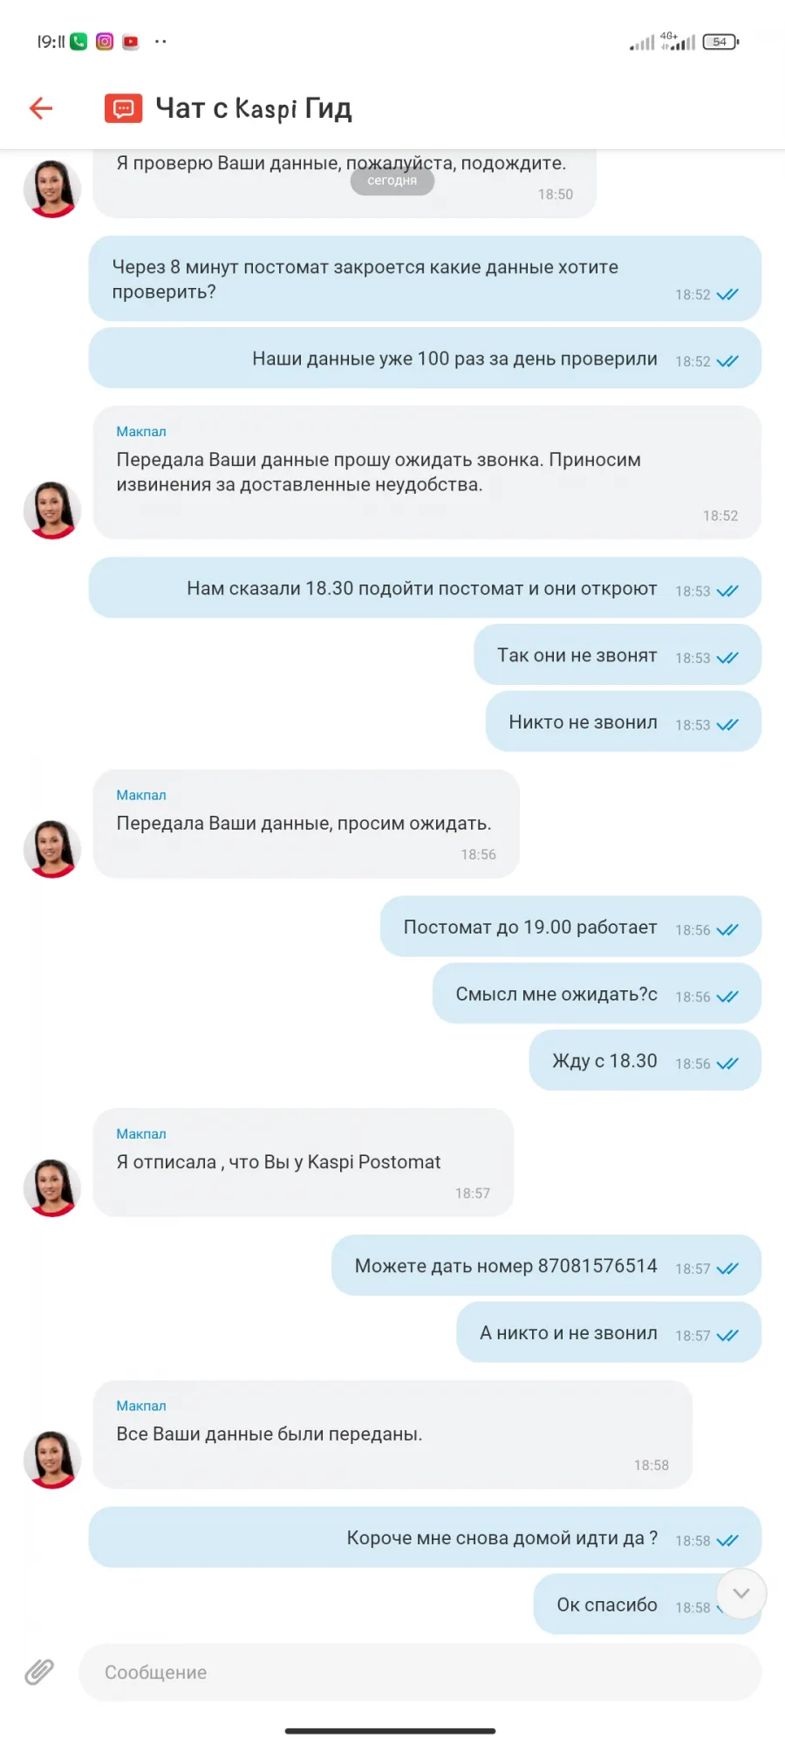The width and height of the screenshot is (785, 1745).
Task: Tap the red chat icon in the header
Action: 123,109
